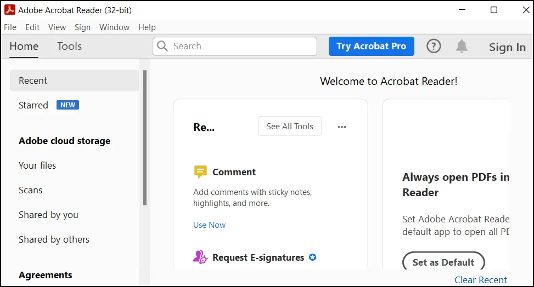Focus the Search input field
The image size is (534, 287).
click(x=235, y=46)
